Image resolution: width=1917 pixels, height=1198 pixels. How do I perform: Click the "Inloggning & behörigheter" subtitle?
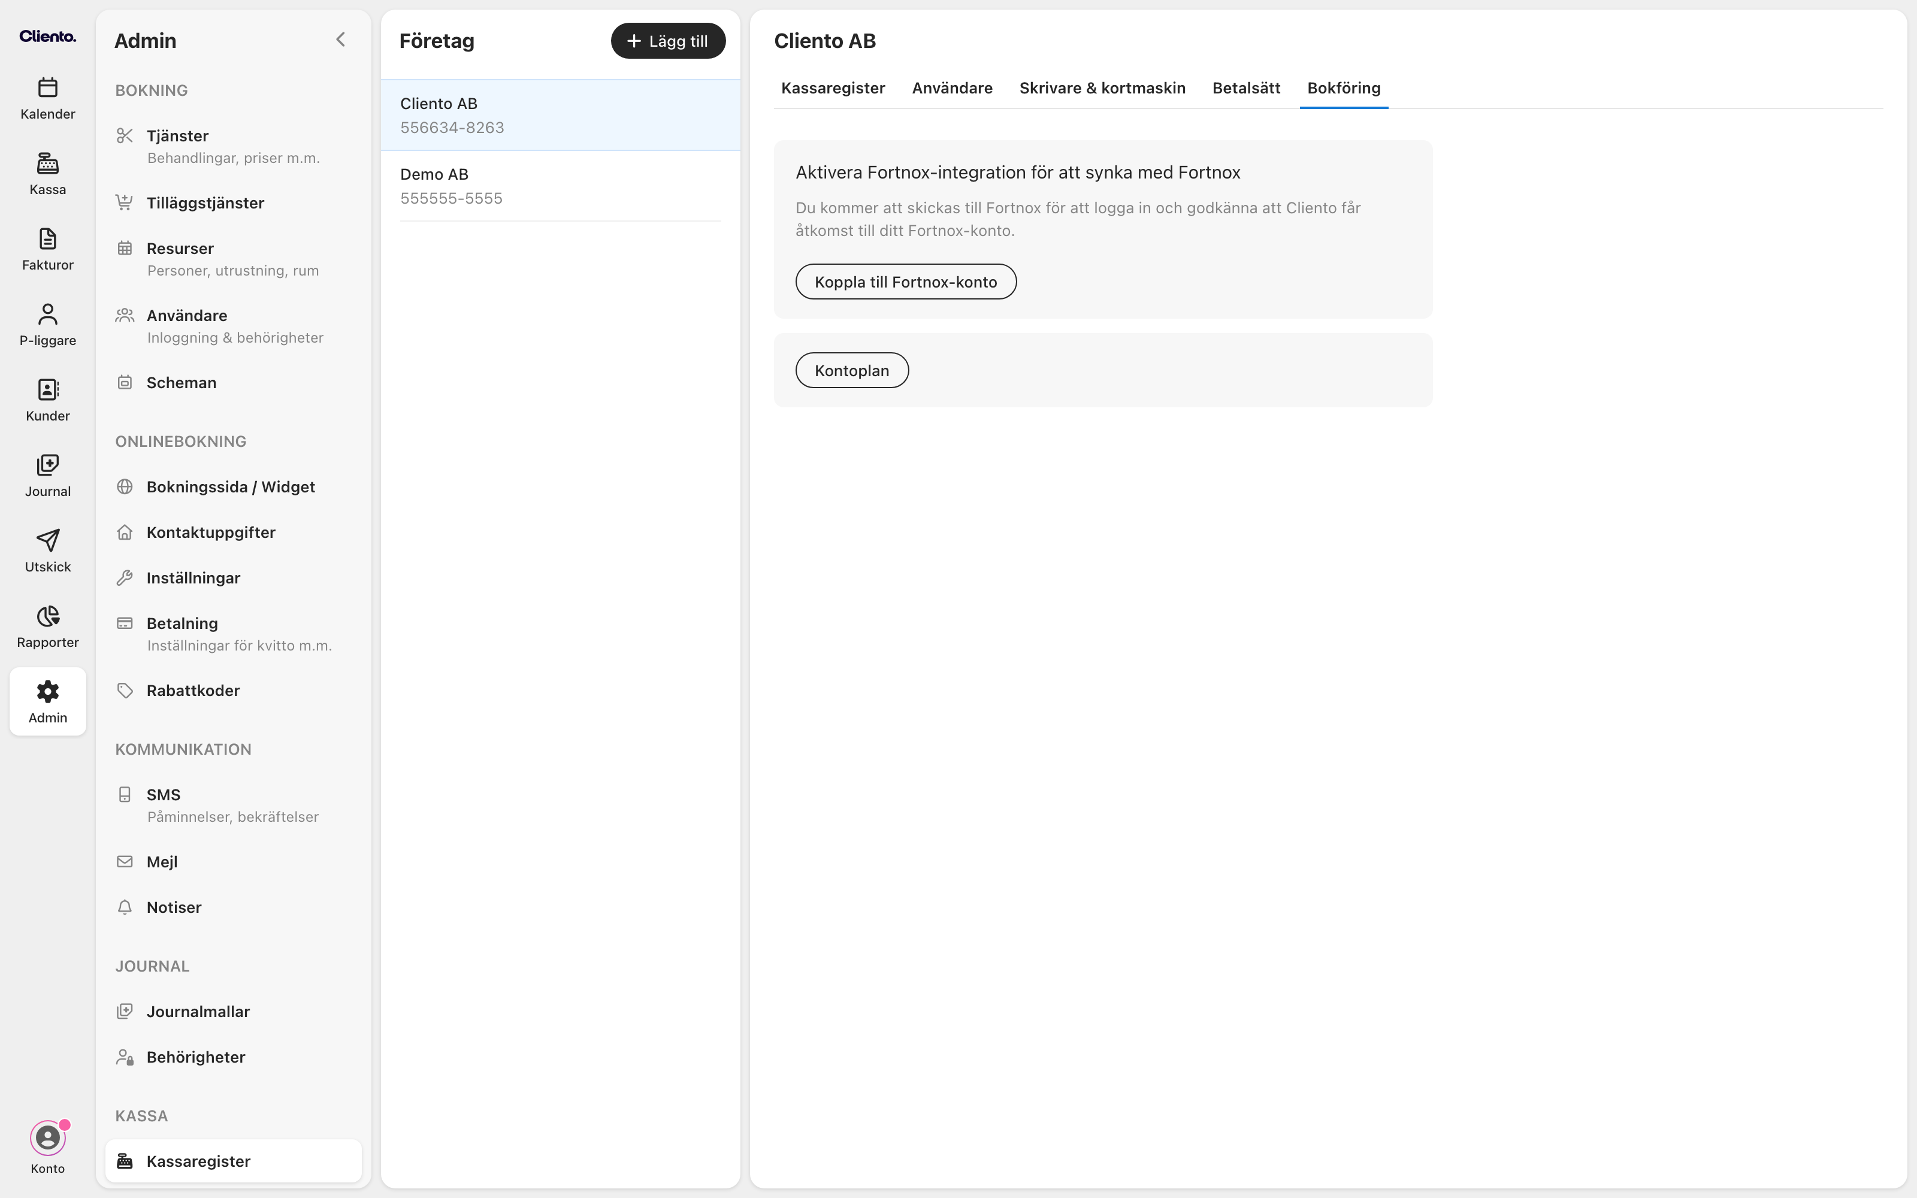235,337
